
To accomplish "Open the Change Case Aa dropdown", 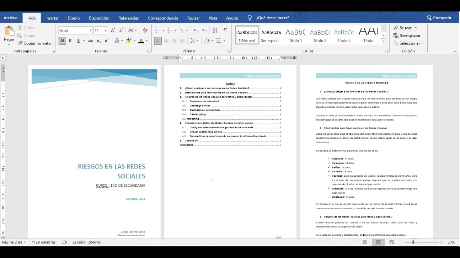I will click(133, 30).
